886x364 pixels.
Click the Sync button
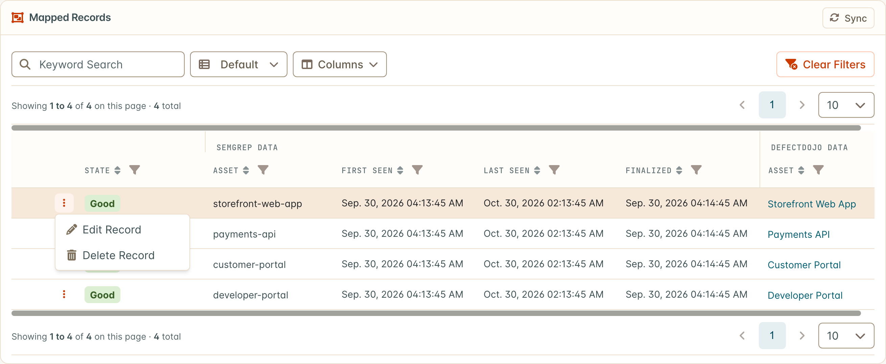coord(848,18)
